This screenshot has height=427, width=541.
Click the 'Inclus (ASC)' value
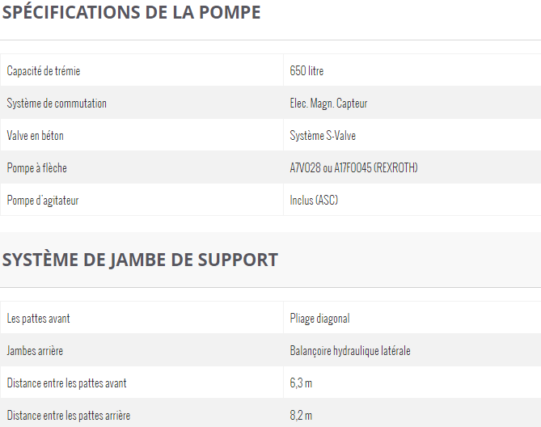pos(314,200)
